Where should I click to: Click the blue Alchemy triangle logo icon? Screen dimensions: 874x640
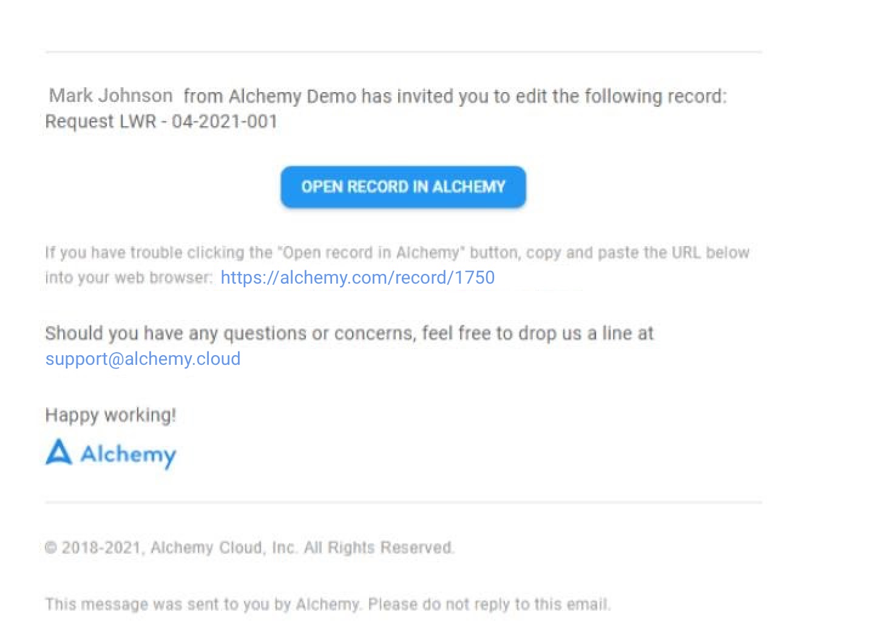59,453
